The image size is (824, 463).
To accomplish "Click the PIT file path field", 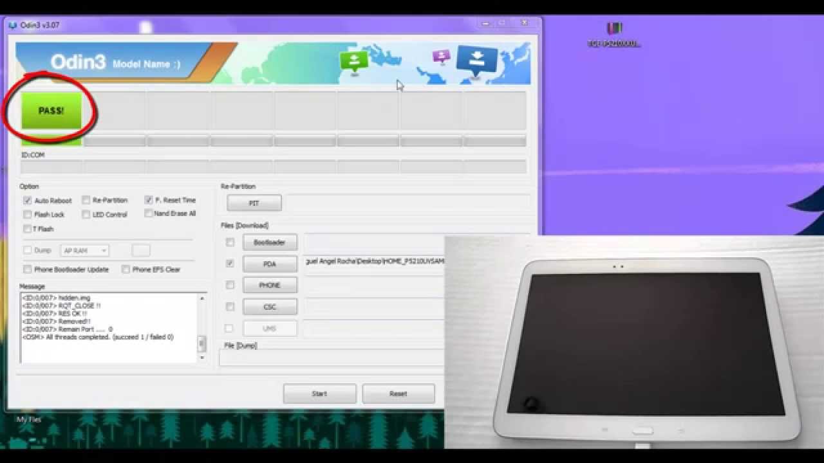I will pos(408,203).
